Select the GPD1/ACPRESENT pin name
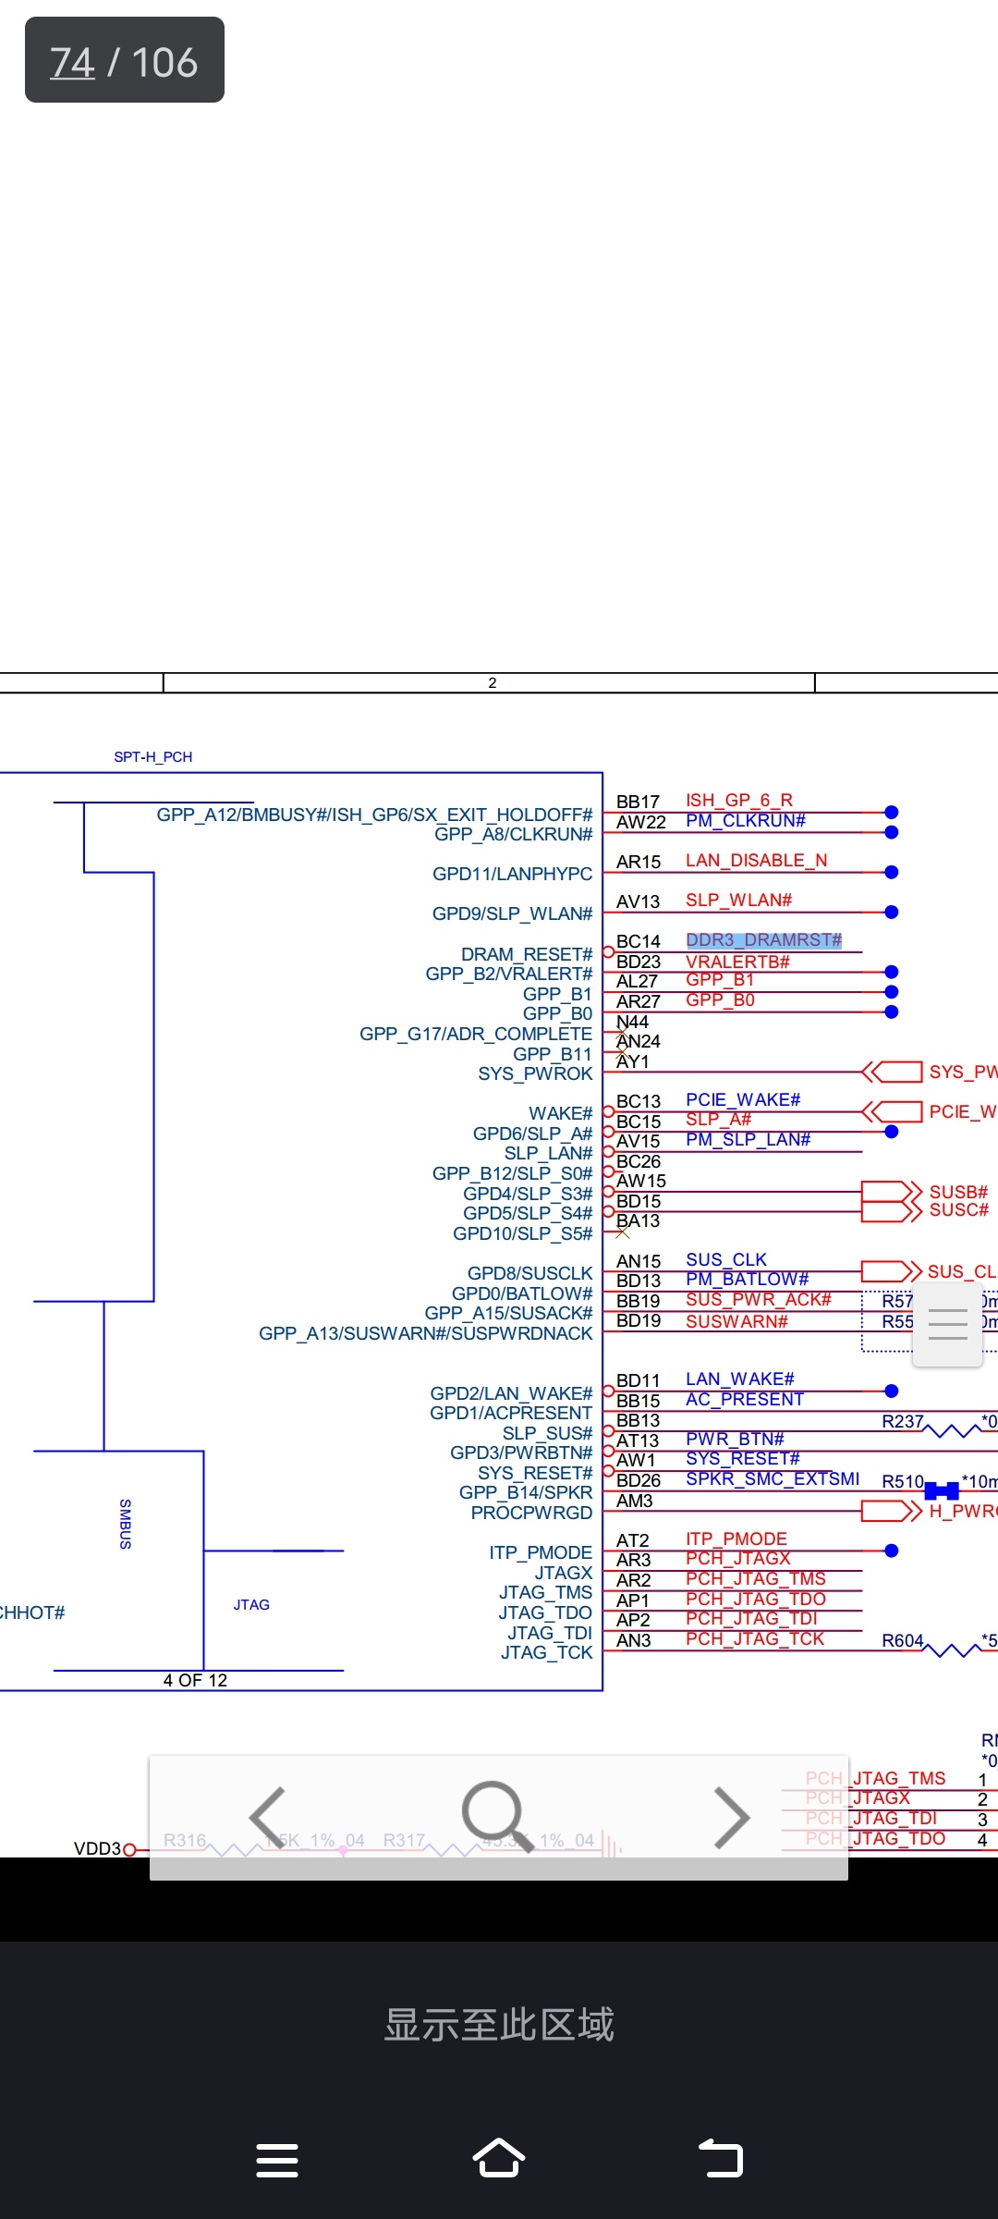Screen dimensions: 998x2219 [x=511, y=1413]
